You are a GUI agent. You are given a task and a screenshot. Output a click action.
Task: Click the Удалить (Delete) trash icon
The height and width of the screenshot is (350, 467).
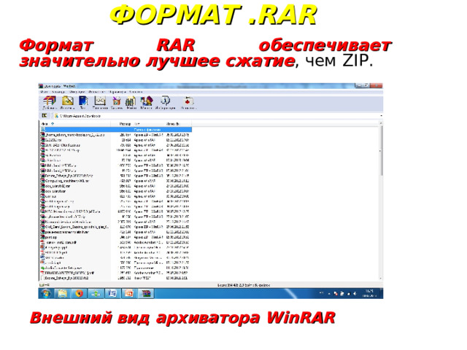117,103
